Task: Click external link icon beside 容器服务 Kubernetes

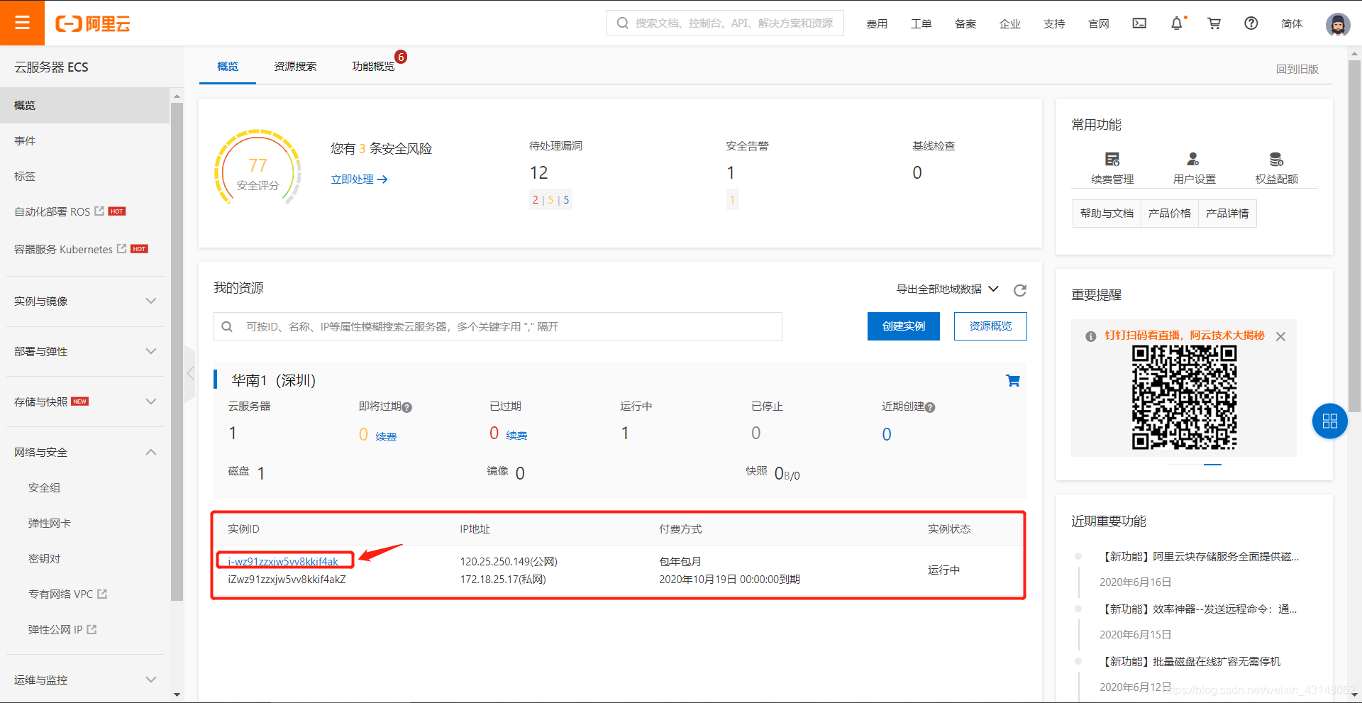Action: [x=121, y=248]
